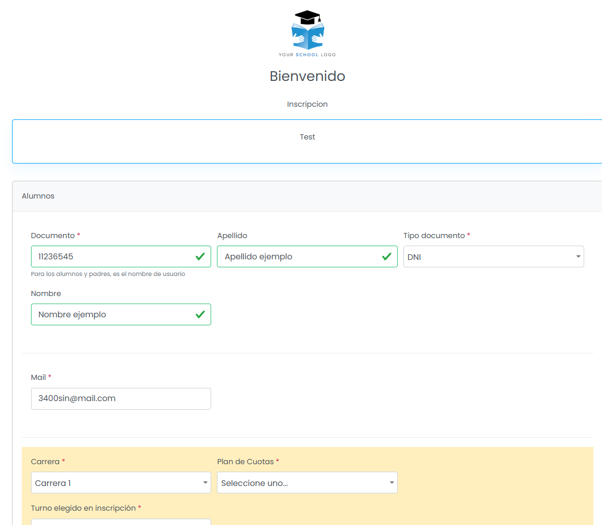Screen dimensions: 602x525
Task: Click the Documento field label
Action: pos(53,236)
